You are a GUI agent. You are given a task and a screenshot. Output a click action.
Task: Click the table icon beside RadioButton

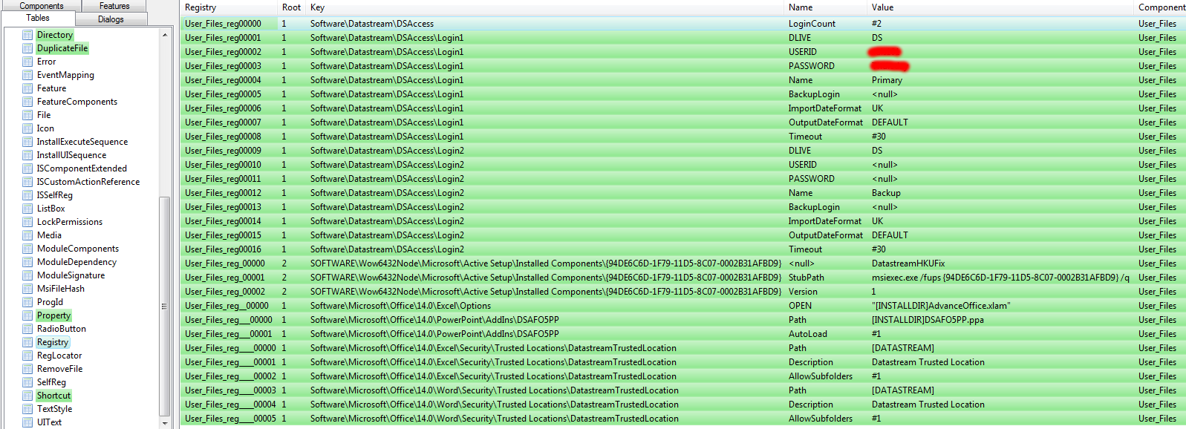pyautogui.click(x=27, y=329)
